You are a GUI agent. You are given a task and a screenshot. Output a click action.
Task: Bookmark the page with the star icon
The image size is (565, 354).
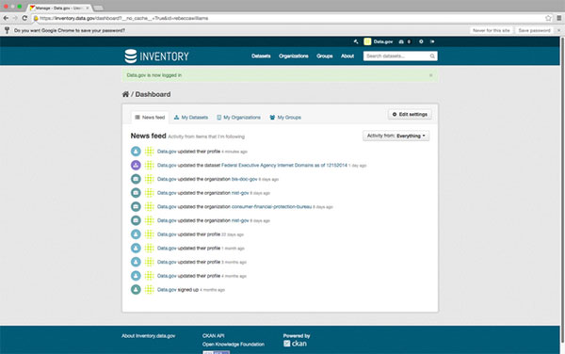pyautogui.click(x=548, y=18)
